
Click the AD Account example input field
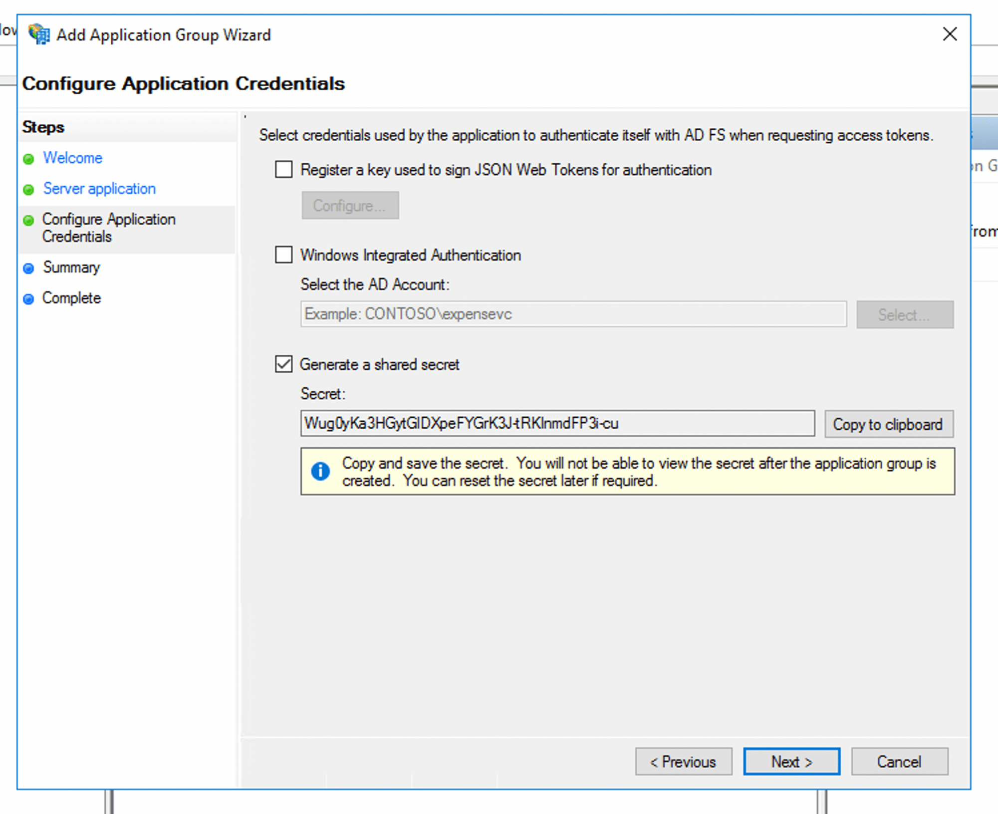click(573, 314)
